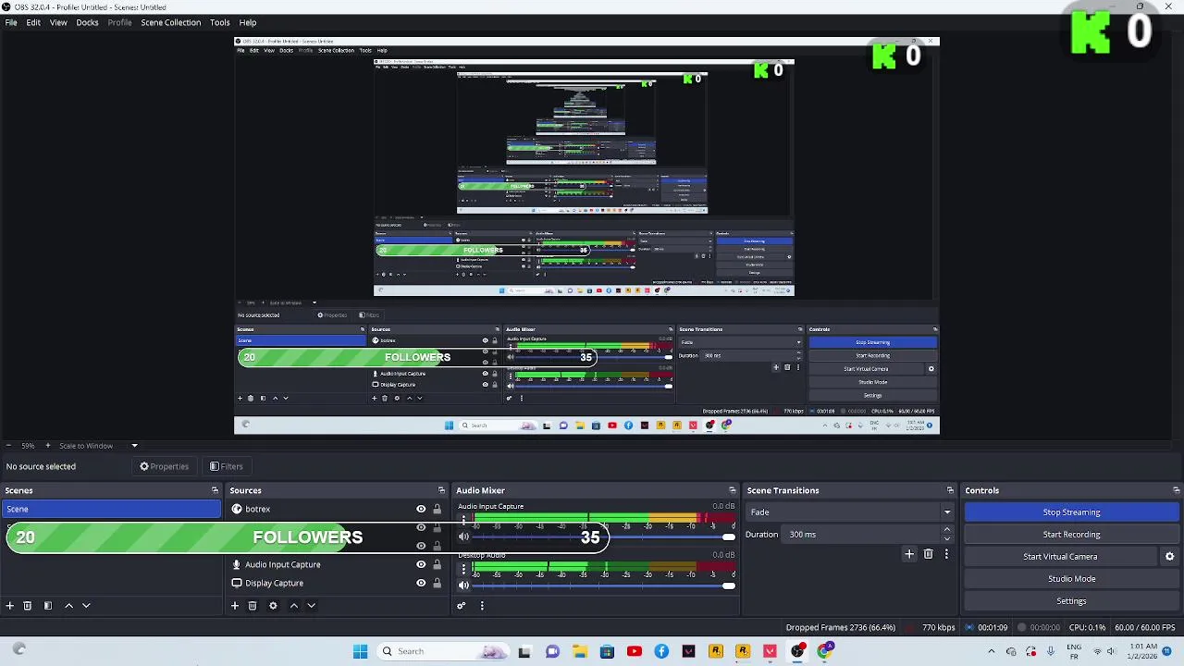Remove scene transition with trash icon
The width and height of the screenshot is (1184, 666).
[x=929, y=554]
